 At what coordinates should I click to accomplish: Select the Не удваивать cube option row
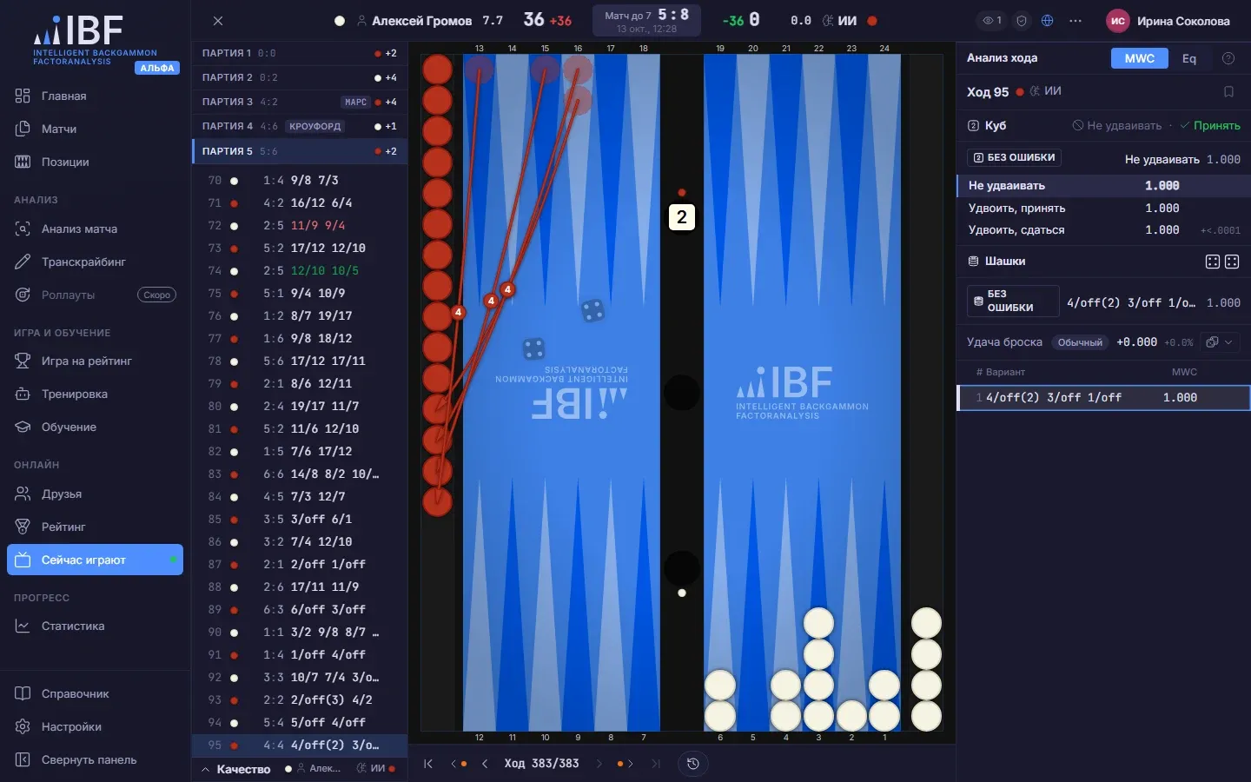point(1103,185)
